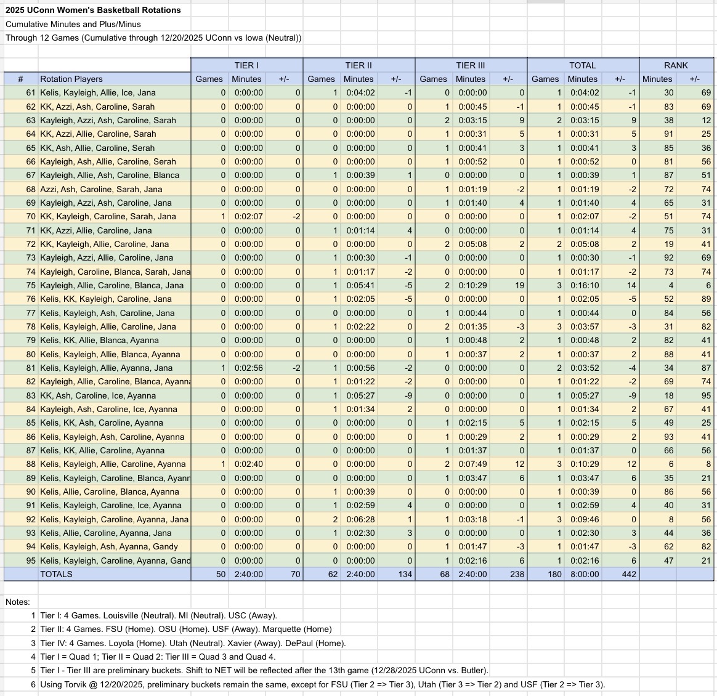Select Tier III minutes cell '0:10:29' in row 75
The height and width of the screenshot is (696, 717).
pyautogui.click(x=471, y=285)
